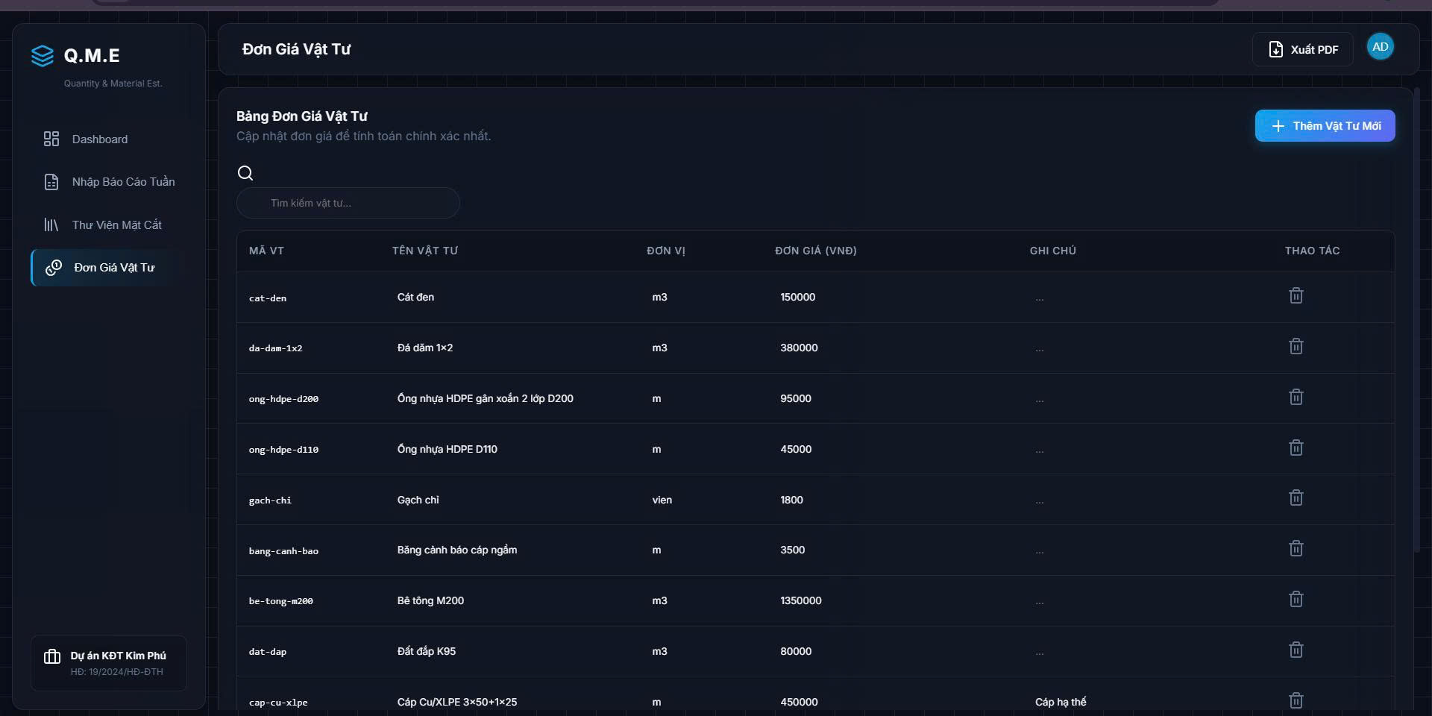1432x716 pixels.
Task: Click the cat-den material code
Action: tap(268, 298)
